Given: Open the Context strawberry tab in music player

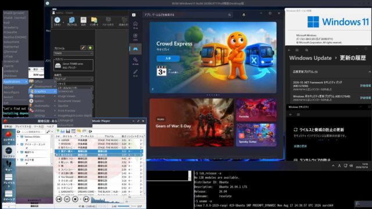Looking at the screenshot, I should click(x=9, y=137).
